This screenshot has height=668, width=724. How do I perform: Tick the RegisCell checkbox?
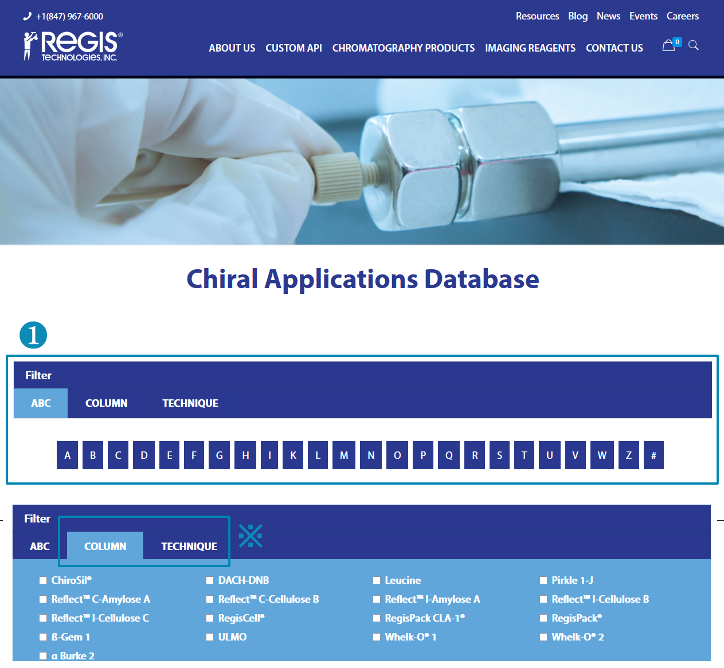point(210,618)
